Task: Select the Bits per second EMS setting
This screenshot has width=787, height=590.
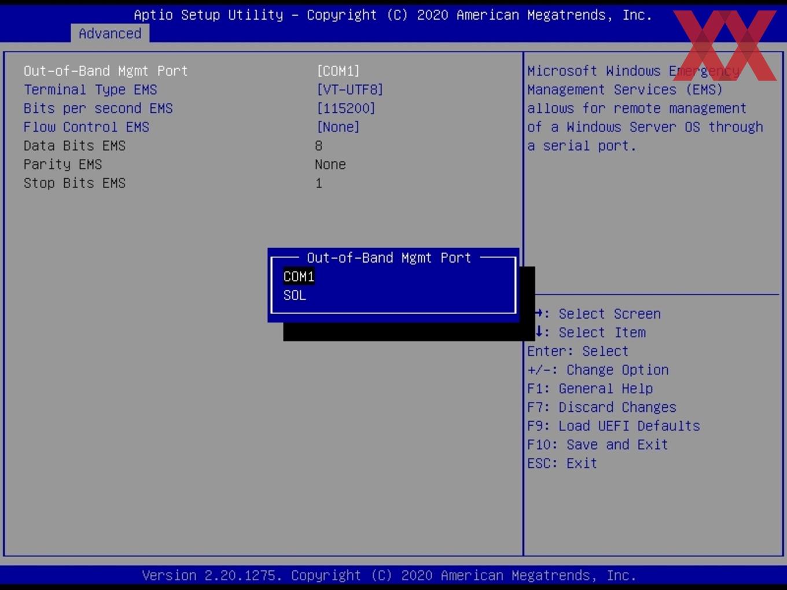Action: [98, 109]
